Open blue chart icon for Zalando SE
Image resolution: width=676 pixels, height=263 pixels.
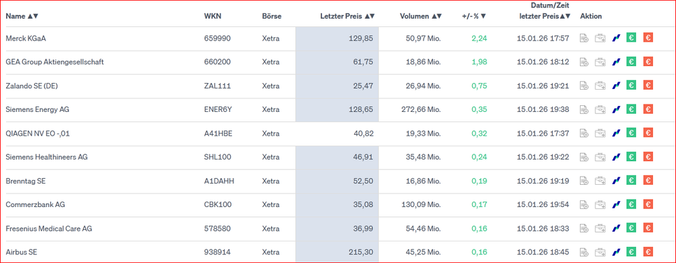(x=616, y=86)
